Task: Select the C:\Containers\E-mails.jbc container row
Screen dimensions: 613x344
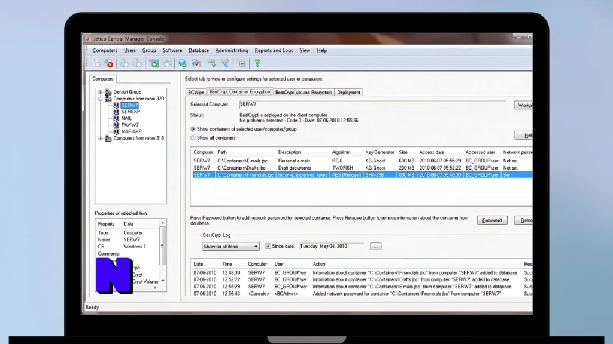Action: click(x=362, y=161)
